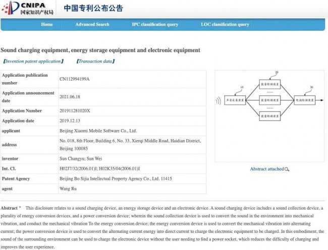This screenshot has width=328, height=250.
Task: Click the Abstract attached link
Action: click(x=266, y=169)
